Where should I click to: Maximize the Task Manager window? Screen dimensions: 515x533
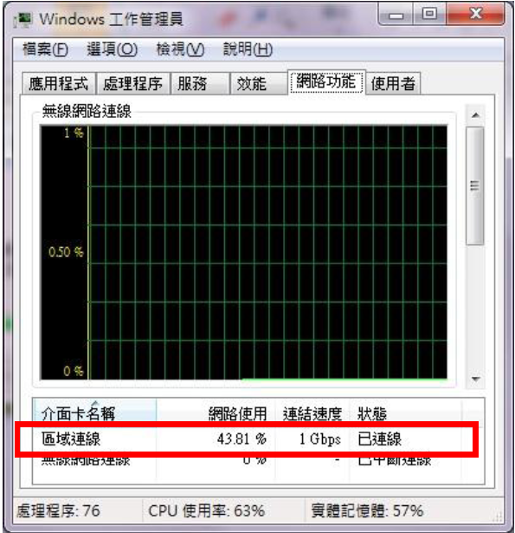(429, 14)
